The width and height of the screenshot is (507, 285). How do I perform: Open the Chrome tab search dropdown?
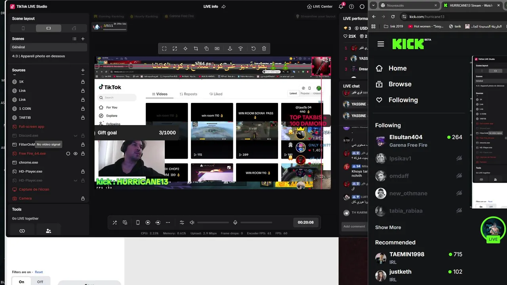click(x=373, y=6)
